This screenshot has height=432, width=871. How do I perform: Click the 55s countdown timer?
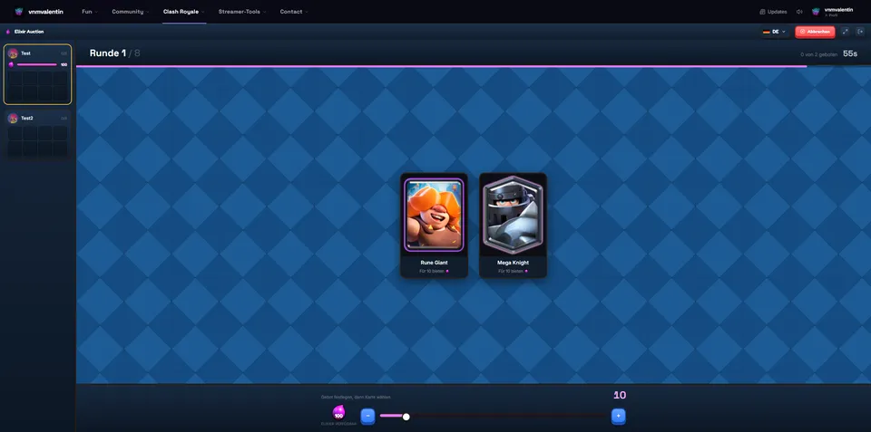point(850,53)
